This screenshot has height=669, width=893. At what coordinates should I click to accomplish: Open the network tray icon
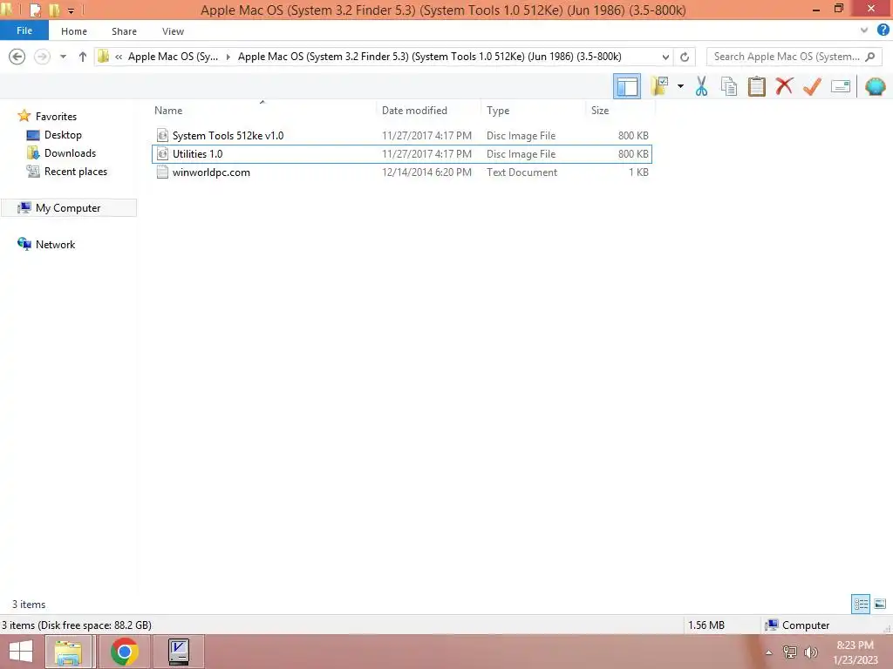coord(789,652)
